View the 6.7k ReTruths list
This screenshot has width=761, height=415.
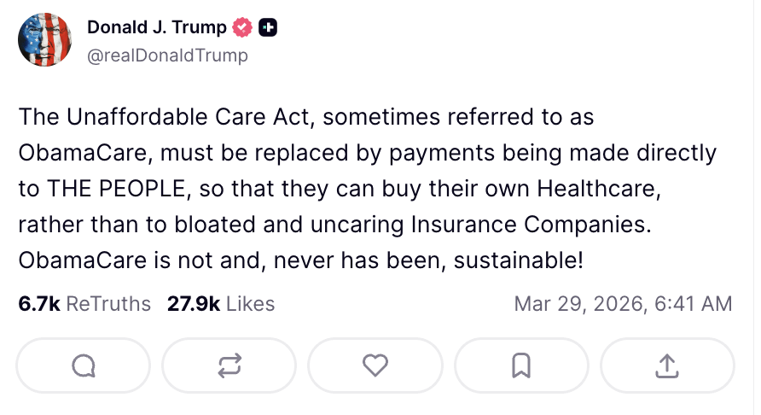pos(84,303)
